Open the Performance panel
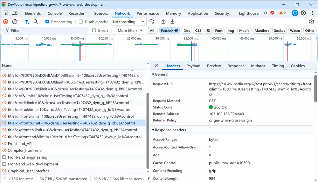Image resolution: width=318 pixels, height=183 pixels. tap(148, 13)
